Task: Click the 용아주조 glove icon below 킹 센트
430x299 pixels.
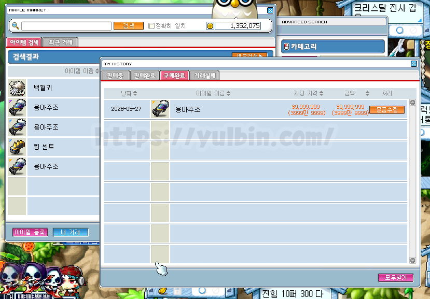Action: tap(17, 167)
